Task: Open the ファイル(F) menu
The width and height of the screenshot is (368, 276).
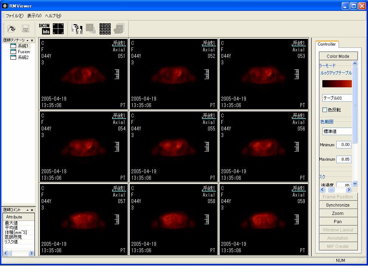Action: click(x=14, y=16)
